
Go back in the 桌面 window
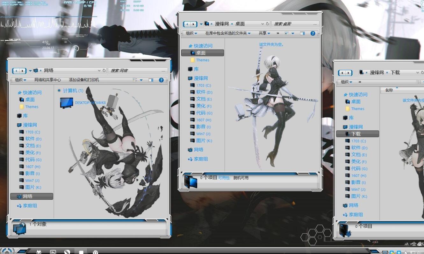[x=187, y=24]
